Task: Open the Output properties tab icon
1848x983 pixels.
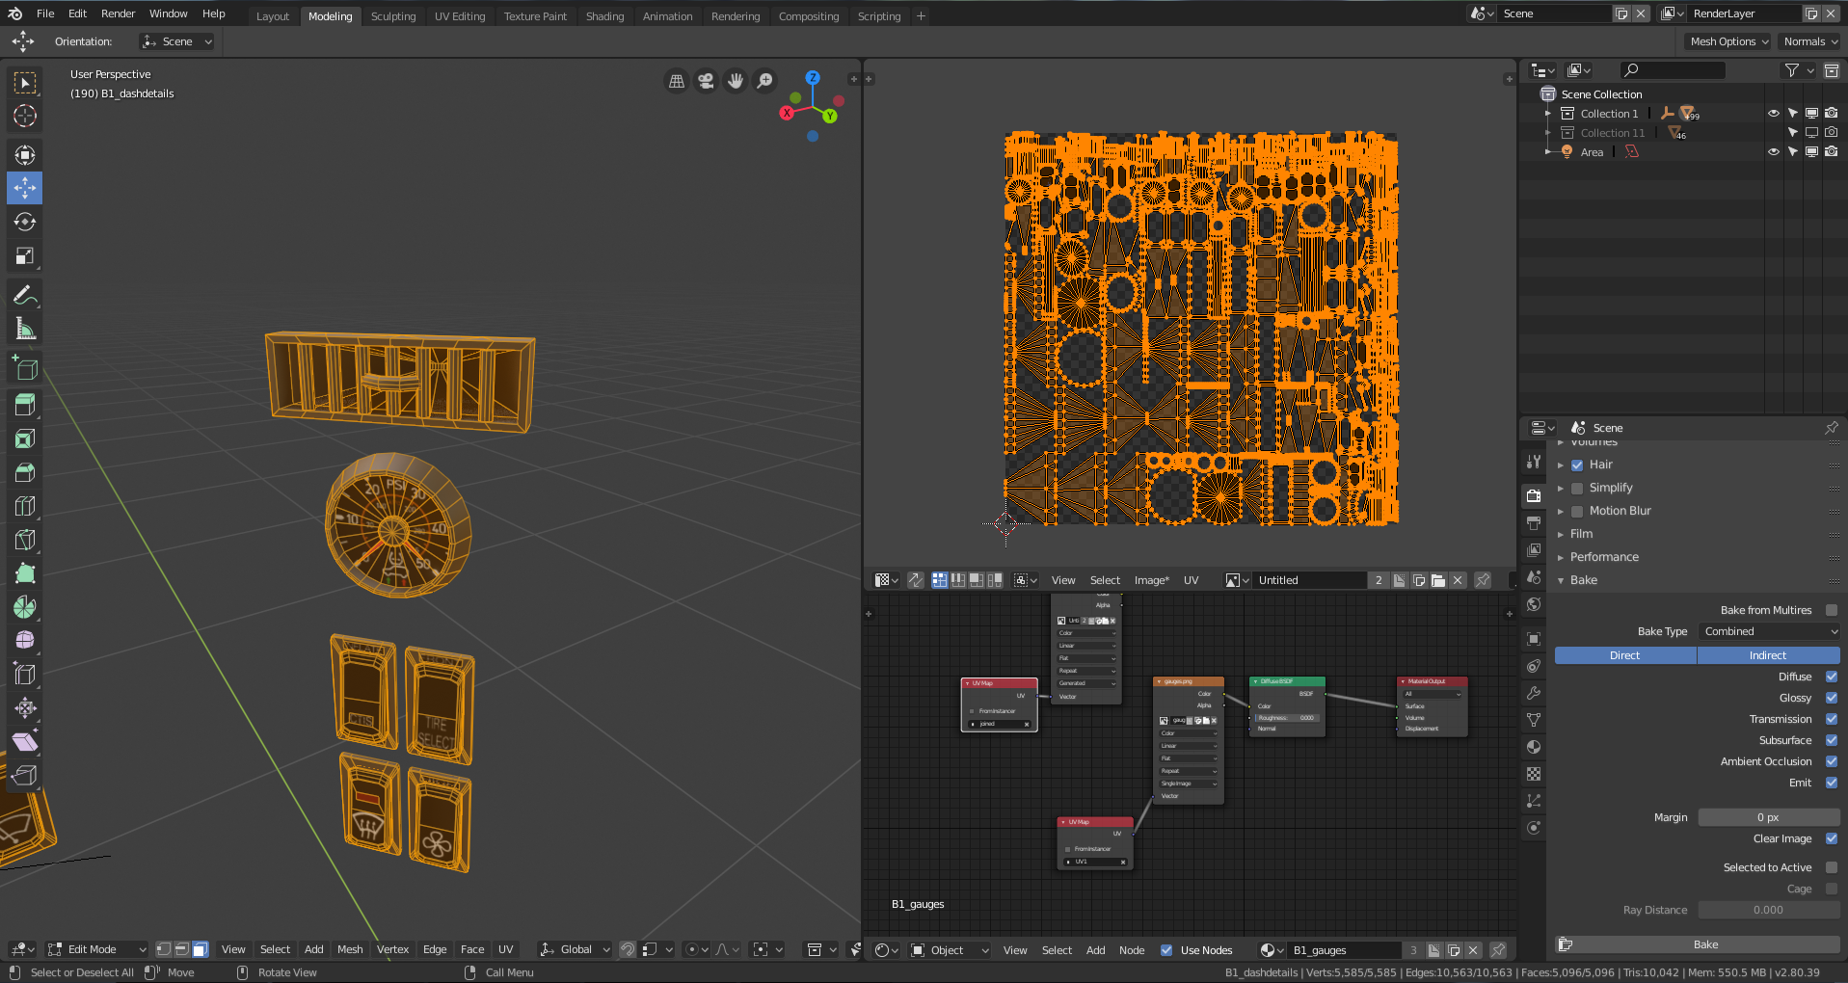Action: pos(1534,523)
